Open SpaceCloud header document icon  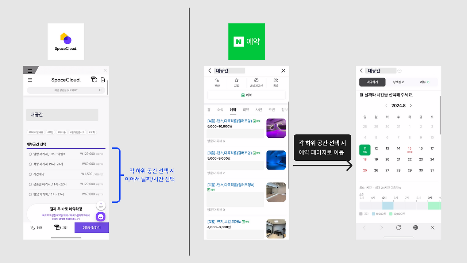[x=103, y=80]
